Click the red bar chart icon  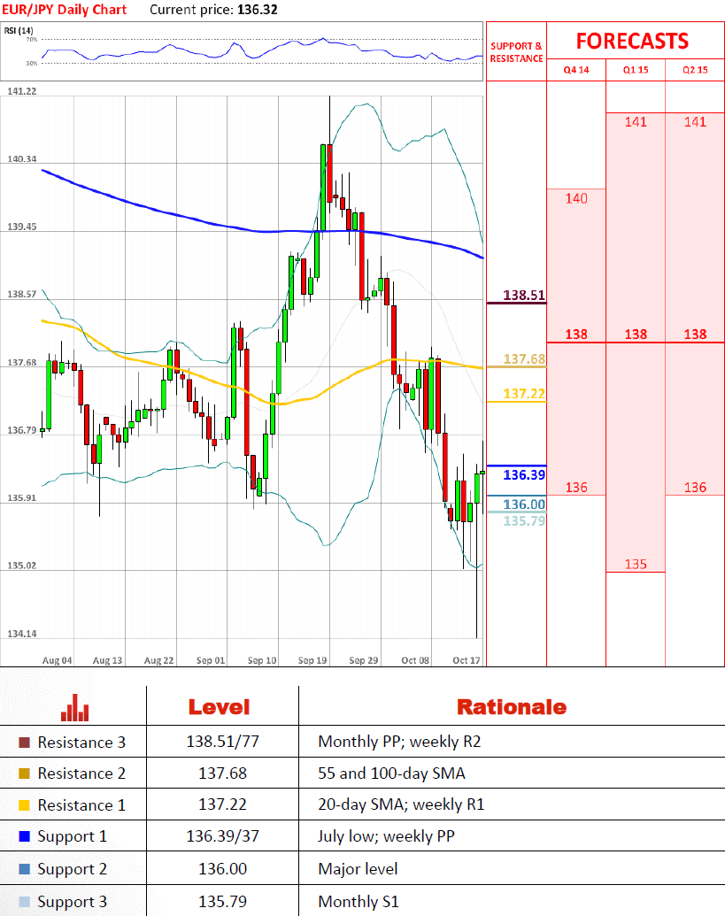[74, 707]
